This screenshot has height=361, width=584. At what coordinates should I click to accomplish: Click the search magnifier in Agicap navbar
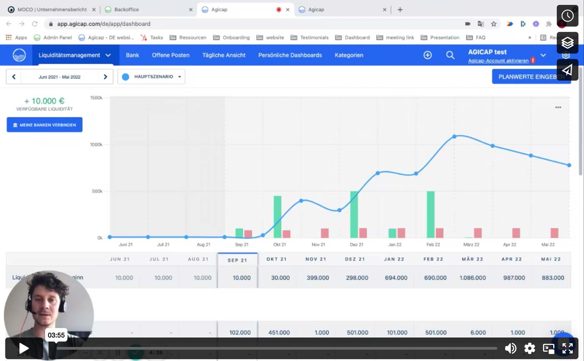(451, 55)
